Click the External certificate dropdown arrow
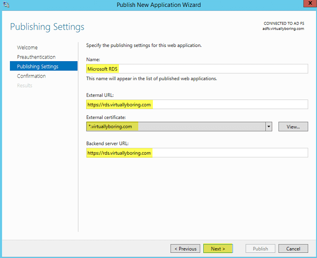 [x=269, y=127]
